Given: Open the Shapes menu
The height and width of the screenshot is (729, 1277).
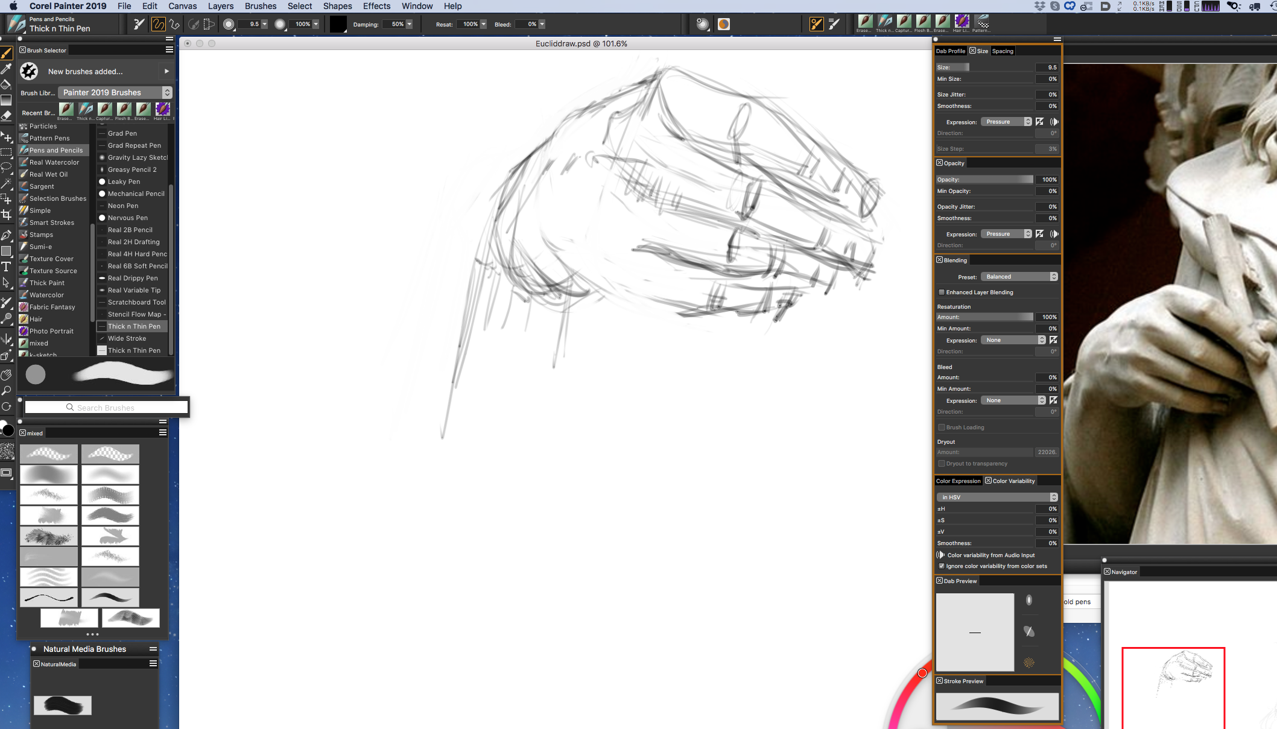Looking at the screenshot, I should pos(338,6).
